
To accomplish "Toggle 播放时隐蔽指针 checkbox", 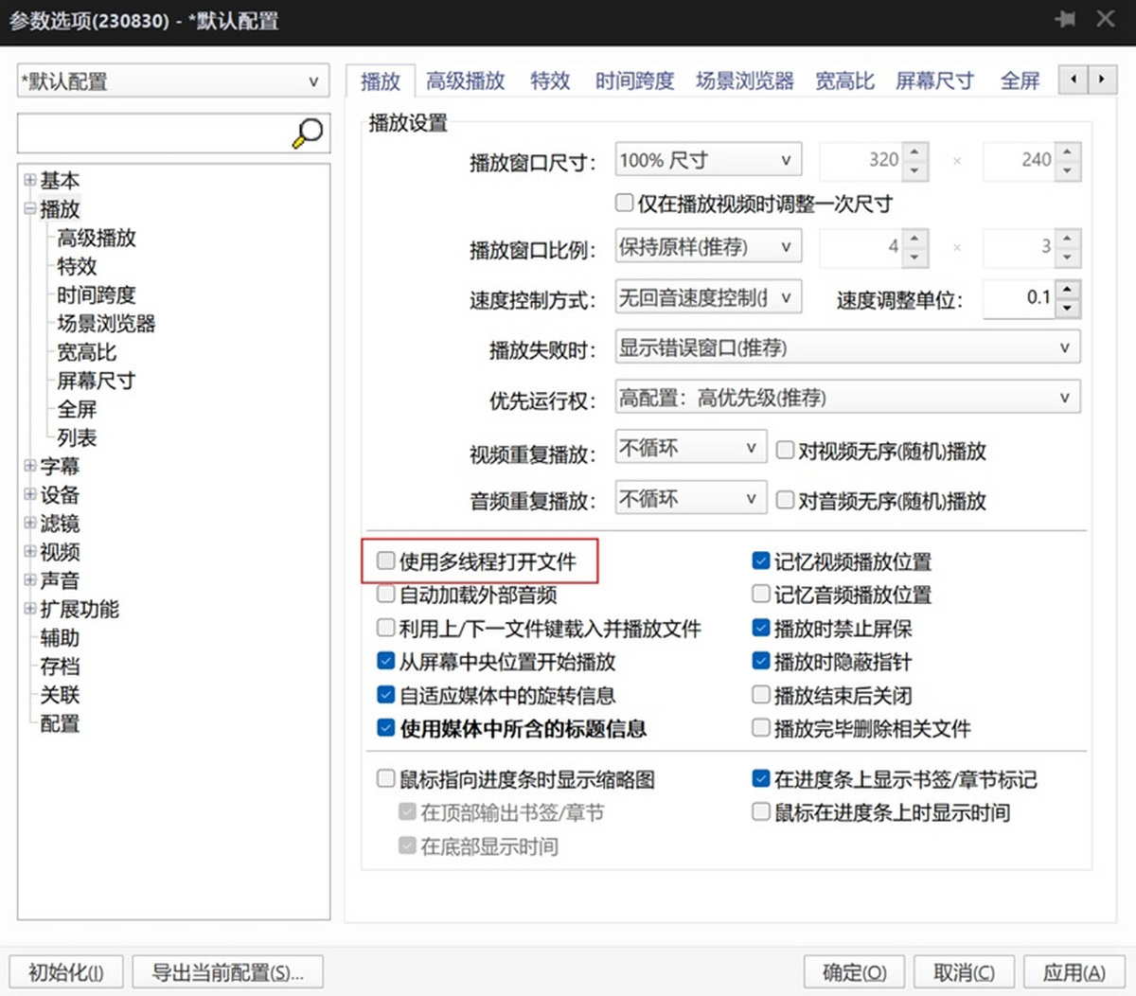I will click(761, 661).
